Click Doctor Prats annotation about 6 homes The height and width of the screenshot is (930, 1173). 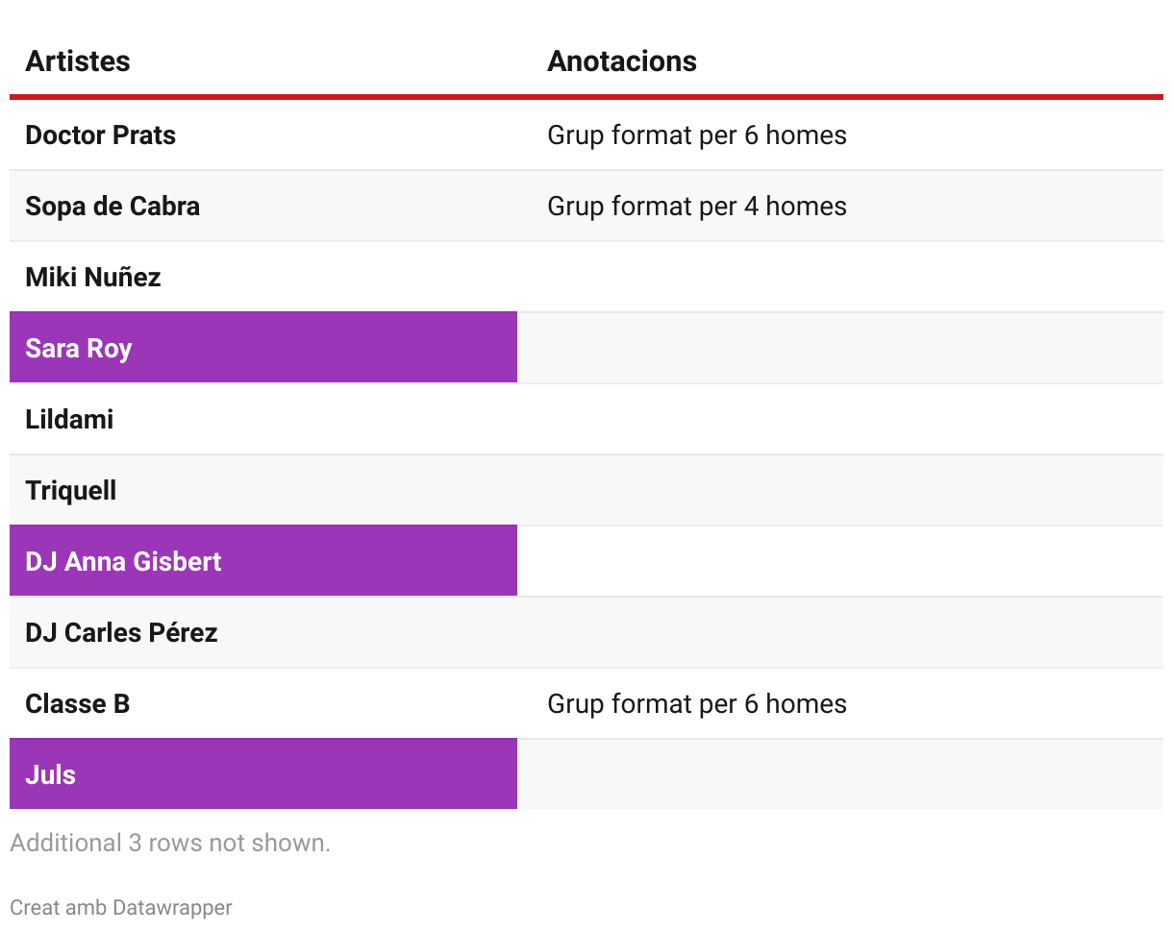click(x=697, y=135)
